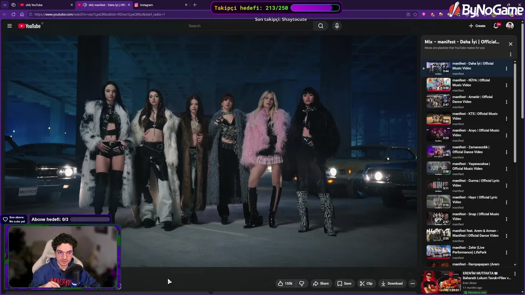Image resolution: width=525 pixels, height=295 pixels.
Task: Open site info icon in address bar
Action: pyautogui.click(x=30, y=14)
